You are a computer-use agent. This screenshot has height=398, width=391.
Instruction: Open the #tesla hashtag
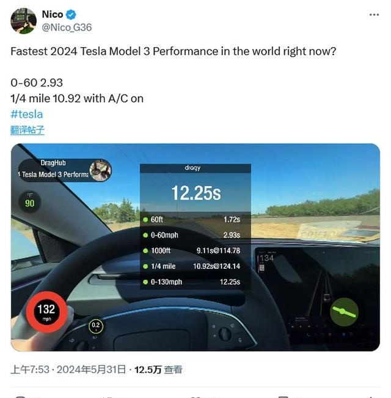point(27,115)
